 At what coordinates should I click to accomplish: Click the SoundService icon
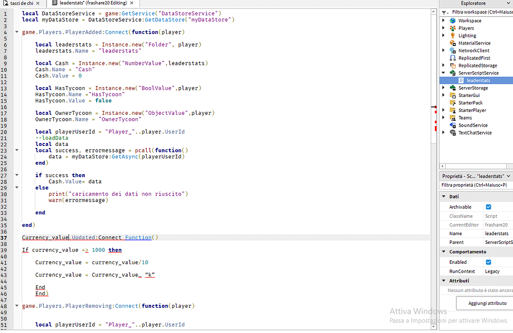point(453,125)
